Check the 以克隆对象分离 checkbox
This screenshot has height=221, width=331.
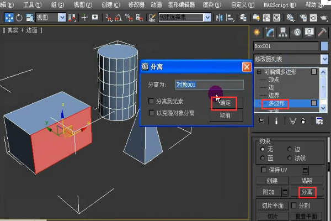pos(151,113)
